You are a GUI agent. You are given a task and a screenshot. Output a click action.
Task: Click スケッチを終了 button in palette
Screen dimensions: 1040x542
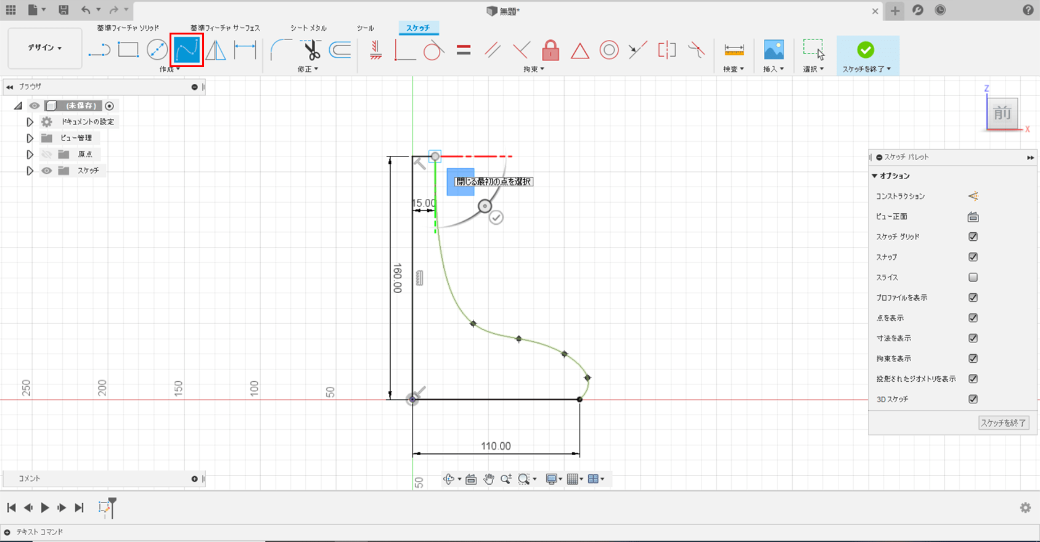coord(1003,423)
